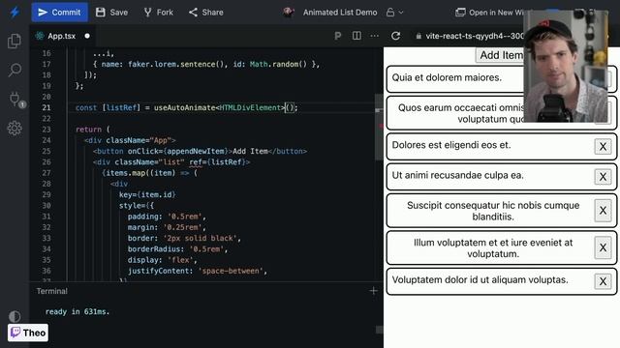Remove the 'Voluptatem dolor id ut aliquam' item
This screenshot has width=620, height=348.
click(x=603, y=281)
